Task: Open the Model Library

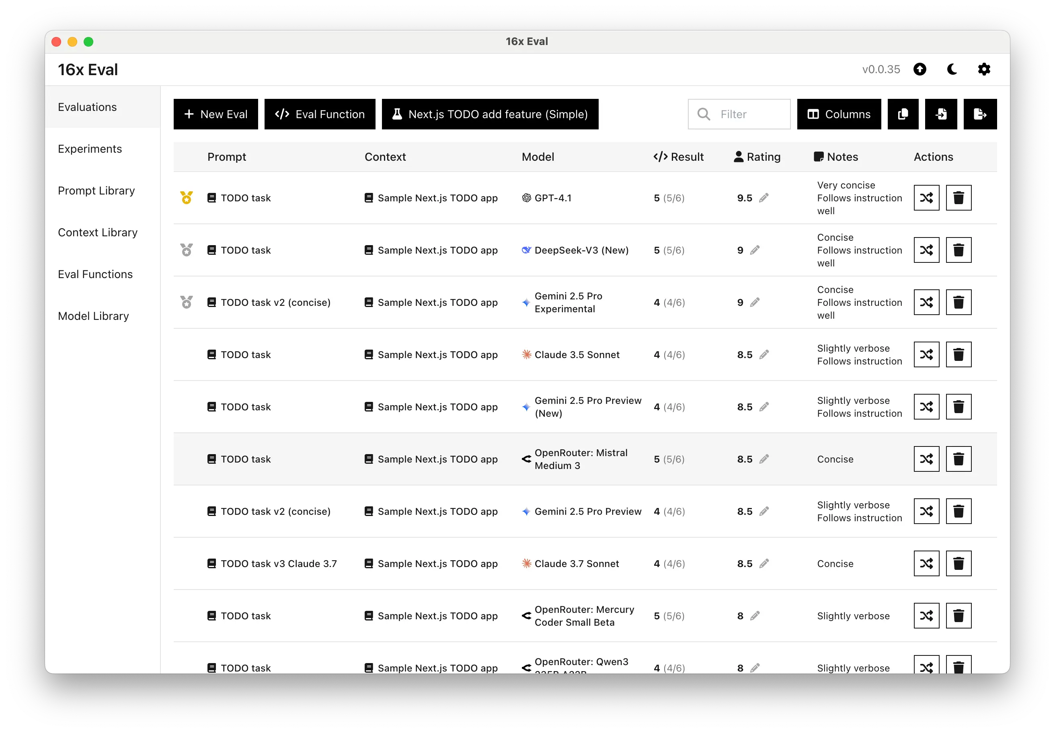Action: [103, 316]
